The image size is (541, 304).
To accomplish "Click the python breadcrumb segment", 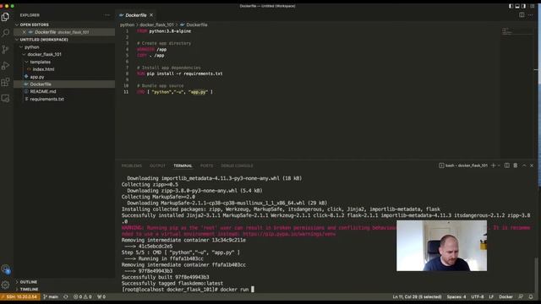I will tap(127, 24).
